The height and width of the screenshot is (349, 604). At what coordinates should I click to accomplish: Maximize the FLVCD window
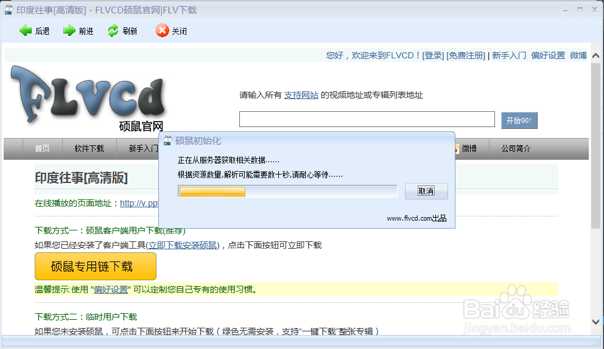tap(580, 10)
